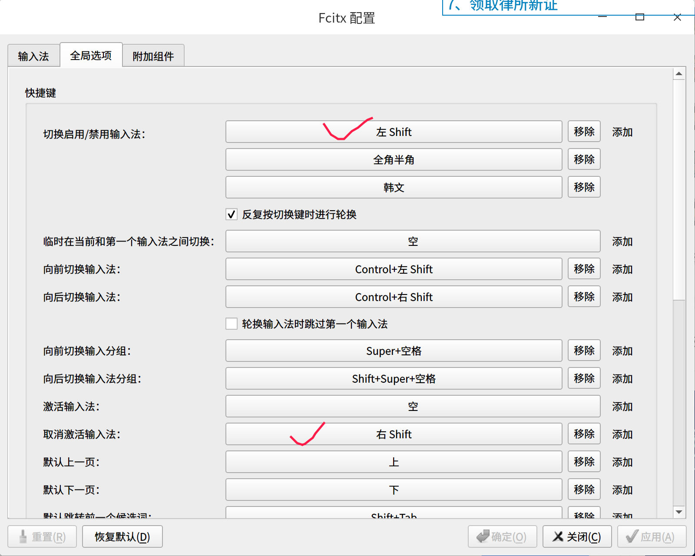Click the vertical scrollbar thumb
Image resolution: width=695 pixels, height=556 pixels.
tap(679, 190)
